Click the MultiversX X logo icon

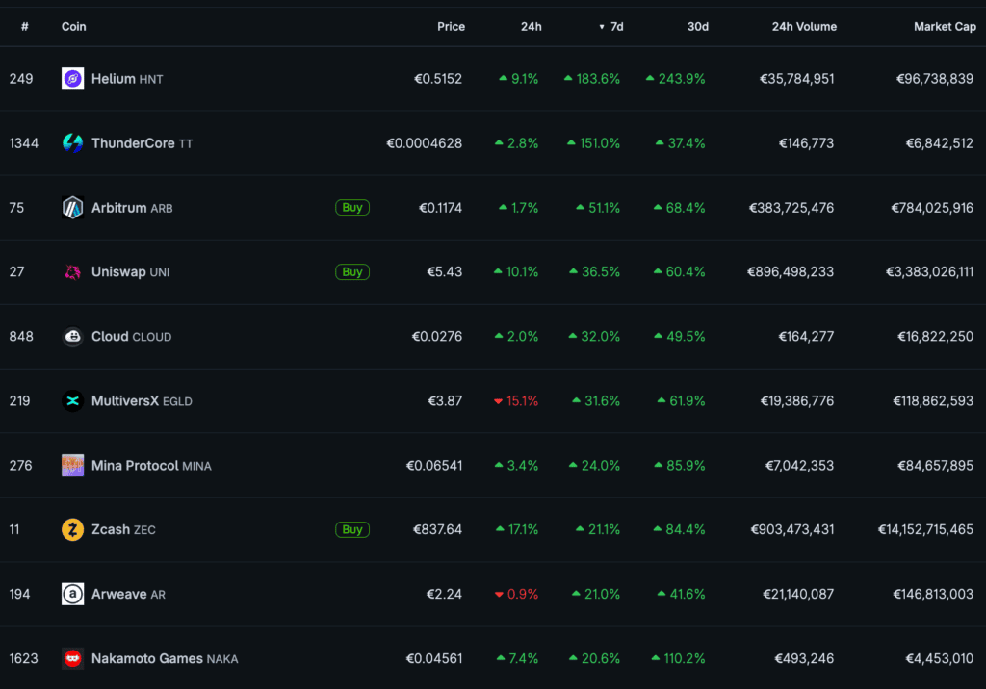(72, 401)
